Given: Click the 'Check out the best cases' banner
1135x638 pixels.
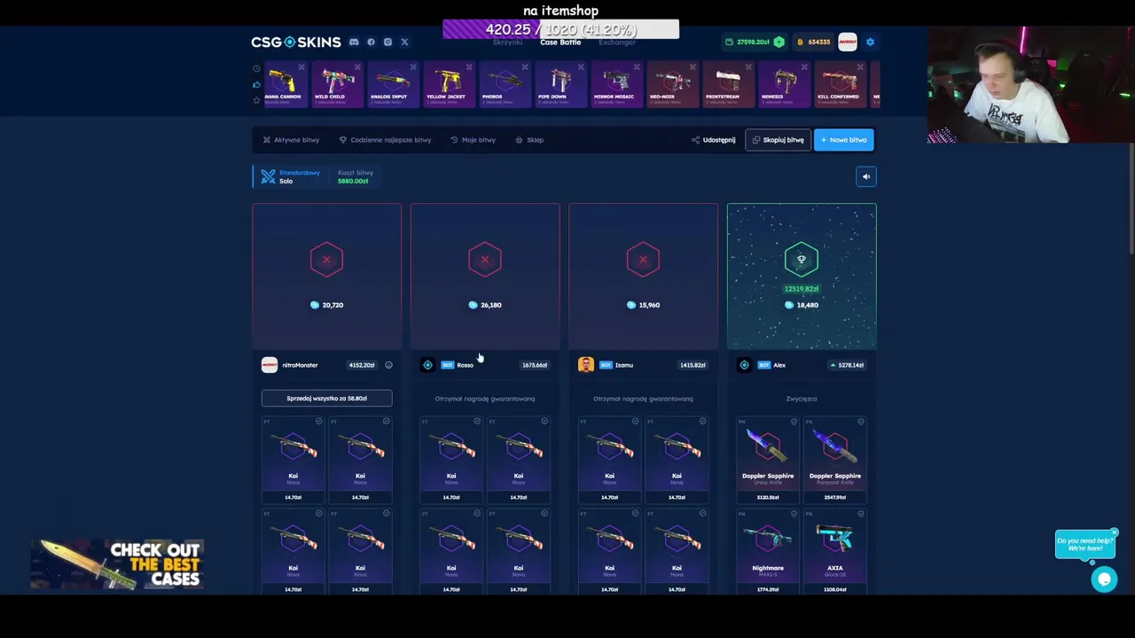Looking at the screenshot, I should coord(117,564).
